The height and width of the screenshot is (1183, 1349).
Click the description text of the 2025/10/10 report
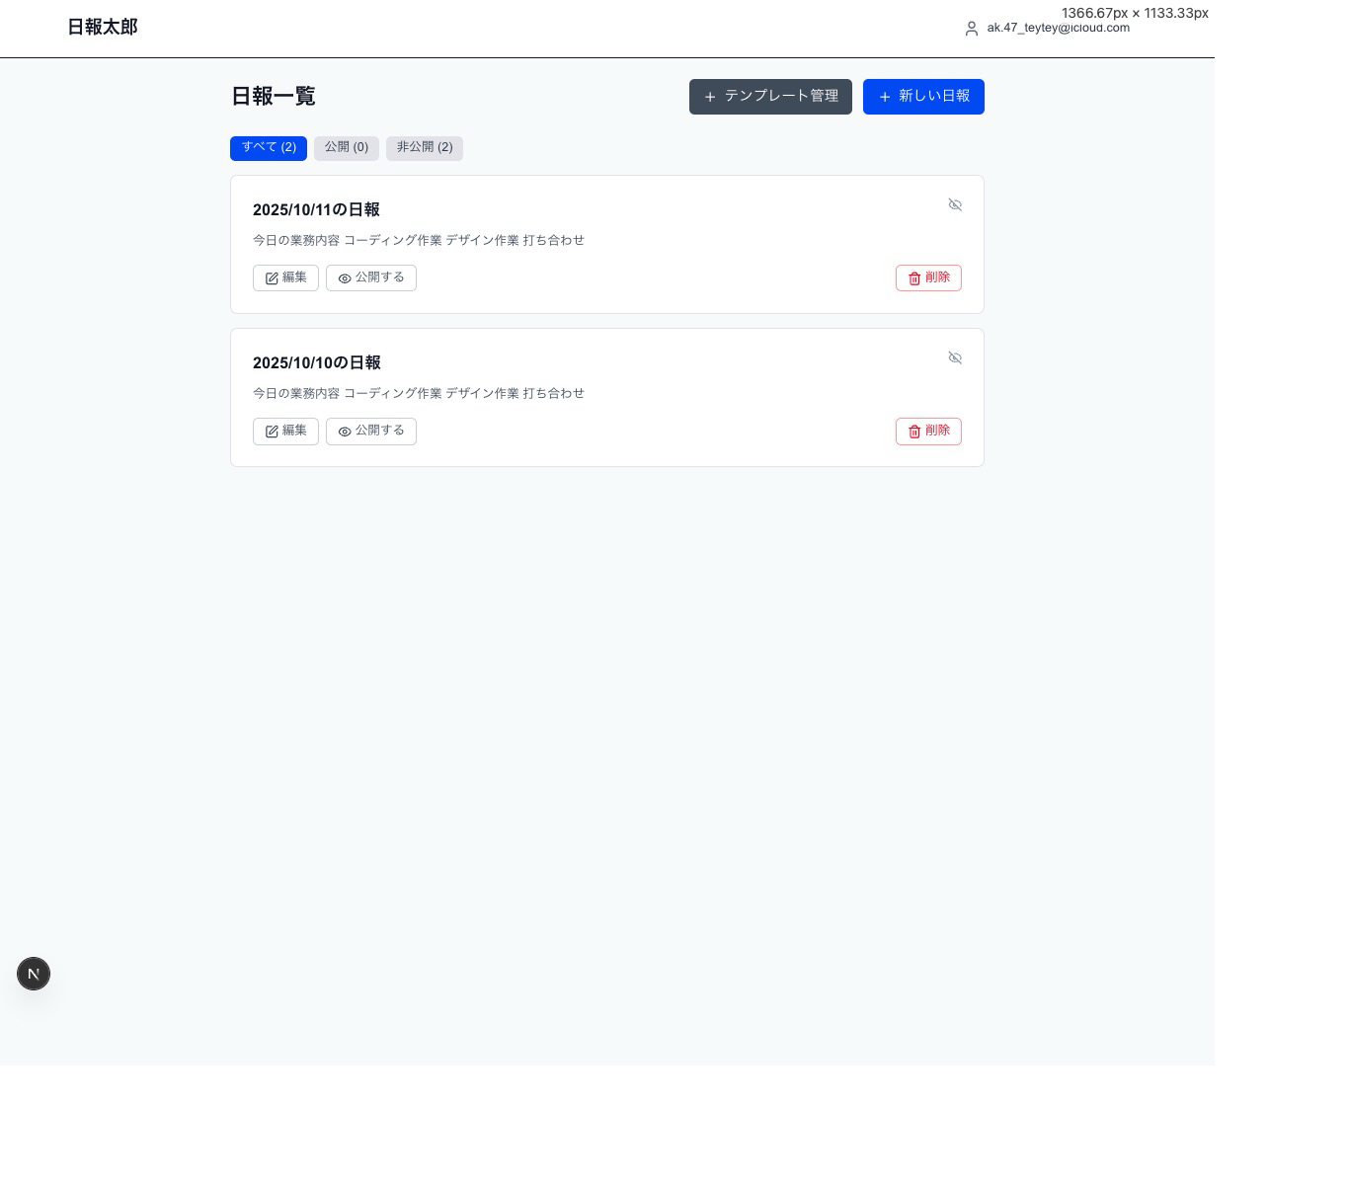click(x=419, y=393)
